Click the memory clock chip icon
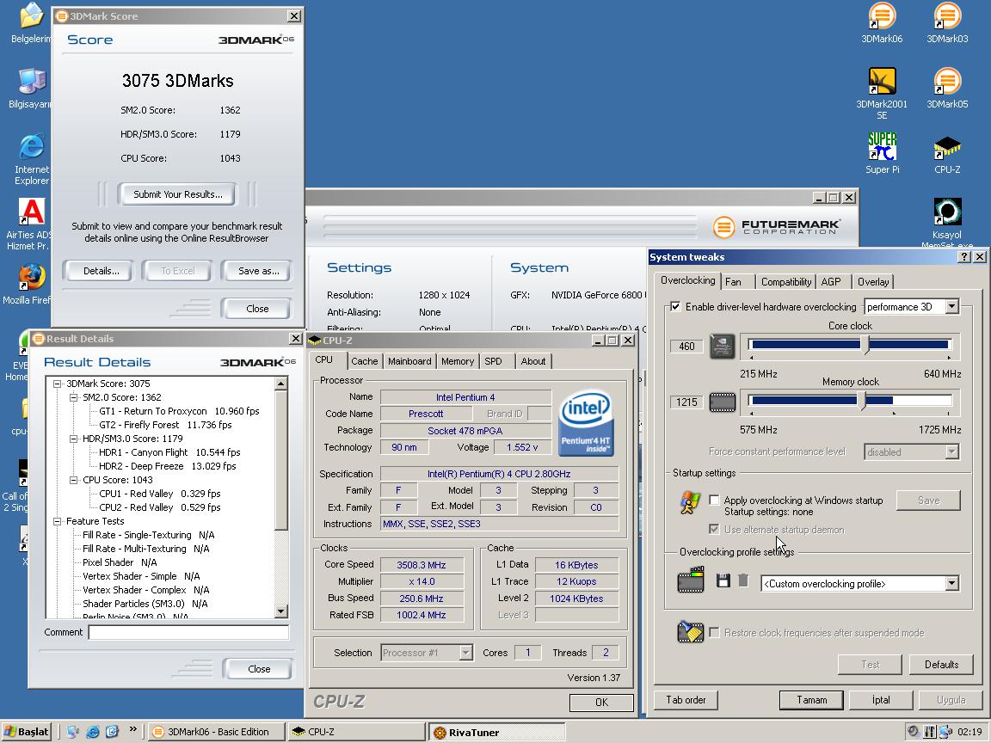This screenshot has width=991, height=743. pos(723,402)
